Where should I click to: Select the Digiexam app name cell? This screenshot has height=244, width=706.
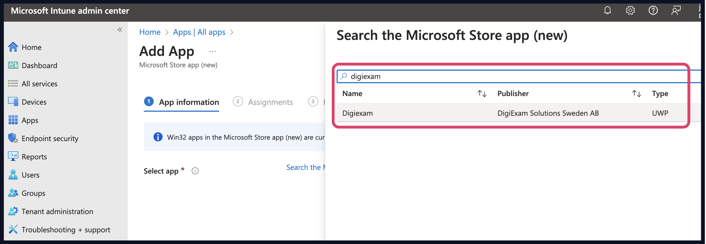coord(357,113)
